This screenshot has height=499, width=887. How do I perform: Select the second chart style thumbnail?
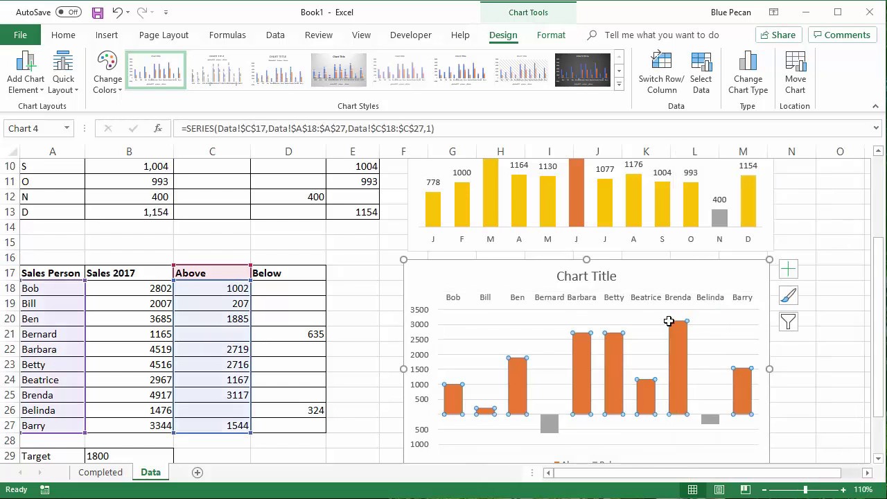(x=217, y=70)
